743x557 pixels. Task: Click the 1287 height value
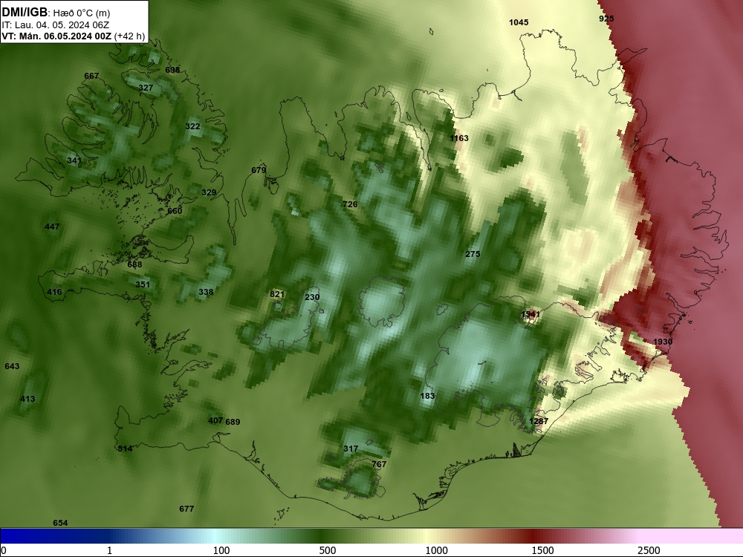click(539, 421)
